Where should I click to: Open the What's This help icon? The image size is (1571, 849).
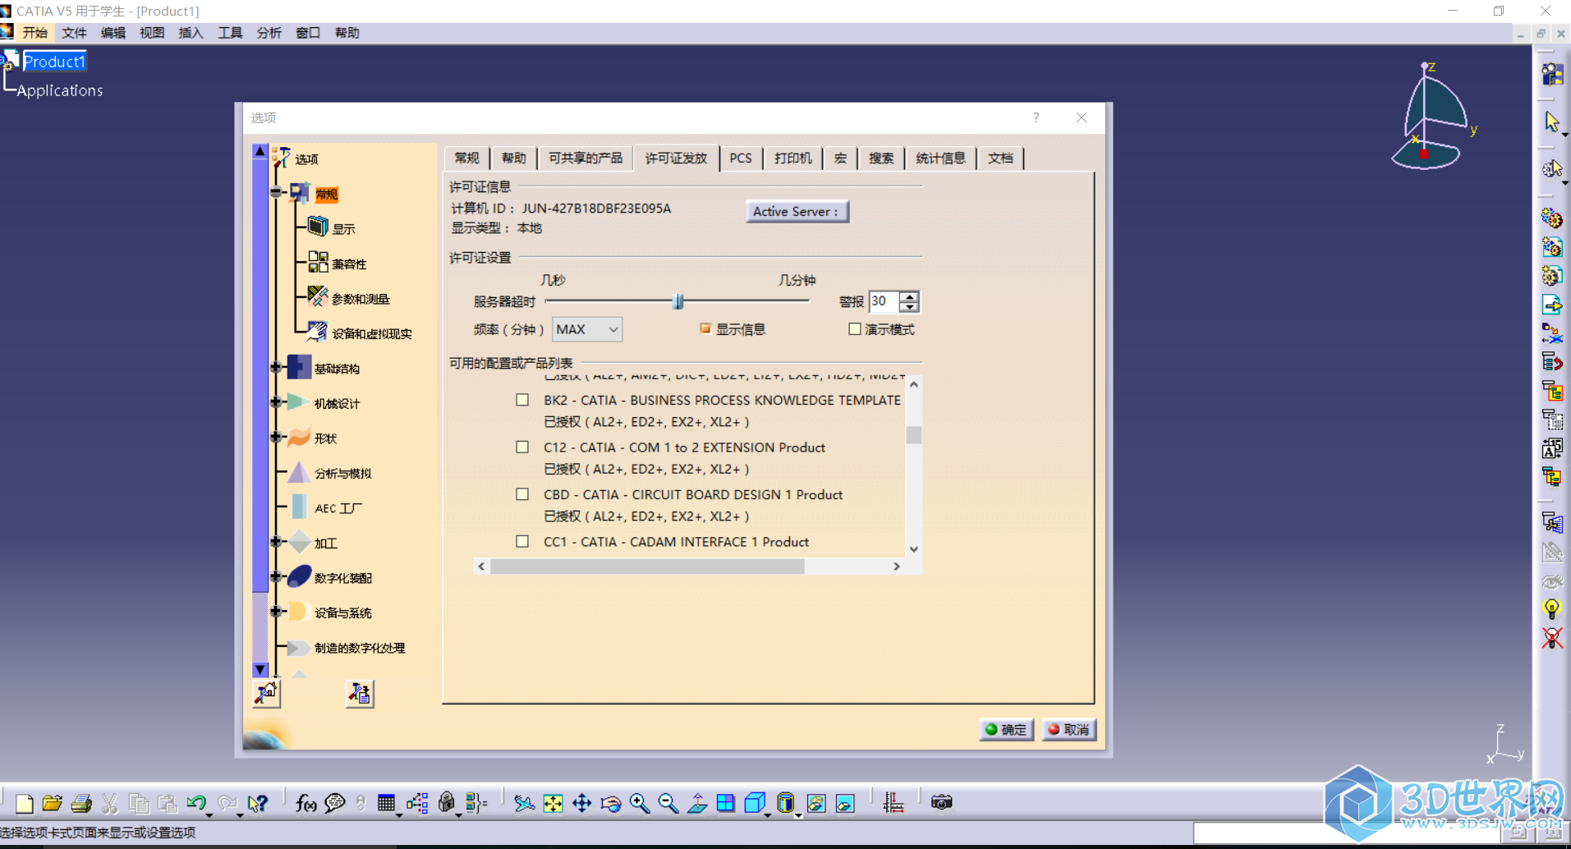(257, 803)
